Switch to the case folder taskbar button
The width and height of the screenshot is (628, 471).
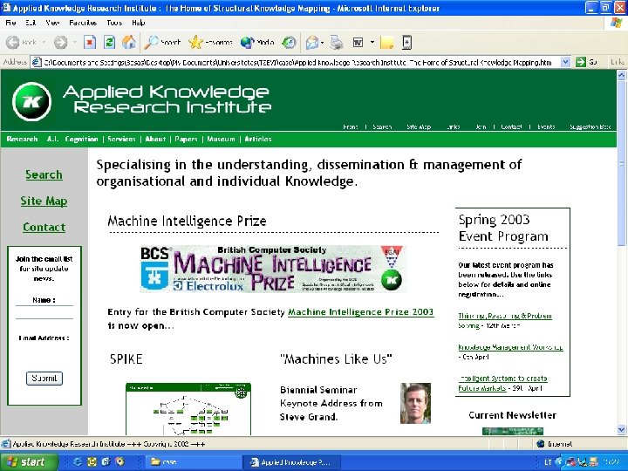point(193,461)
